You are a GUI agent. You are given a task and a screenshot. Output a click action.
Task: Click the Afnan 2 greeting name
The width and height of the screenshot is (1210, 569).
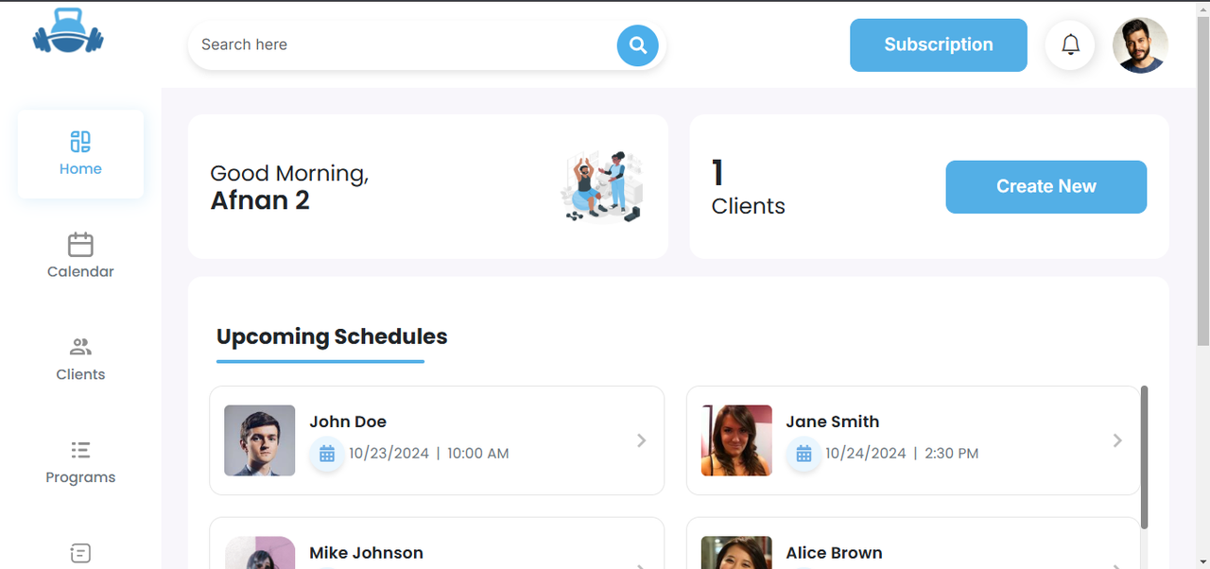click(260, 200)
